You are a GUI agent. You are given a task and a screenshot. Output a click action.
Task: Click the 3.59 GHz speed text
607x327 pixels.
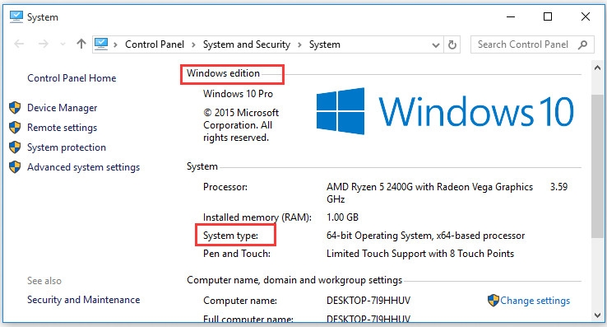558,187
